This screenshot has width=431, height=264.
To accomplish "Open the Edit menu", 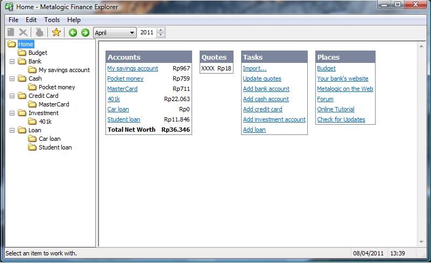I will (31, 20).
